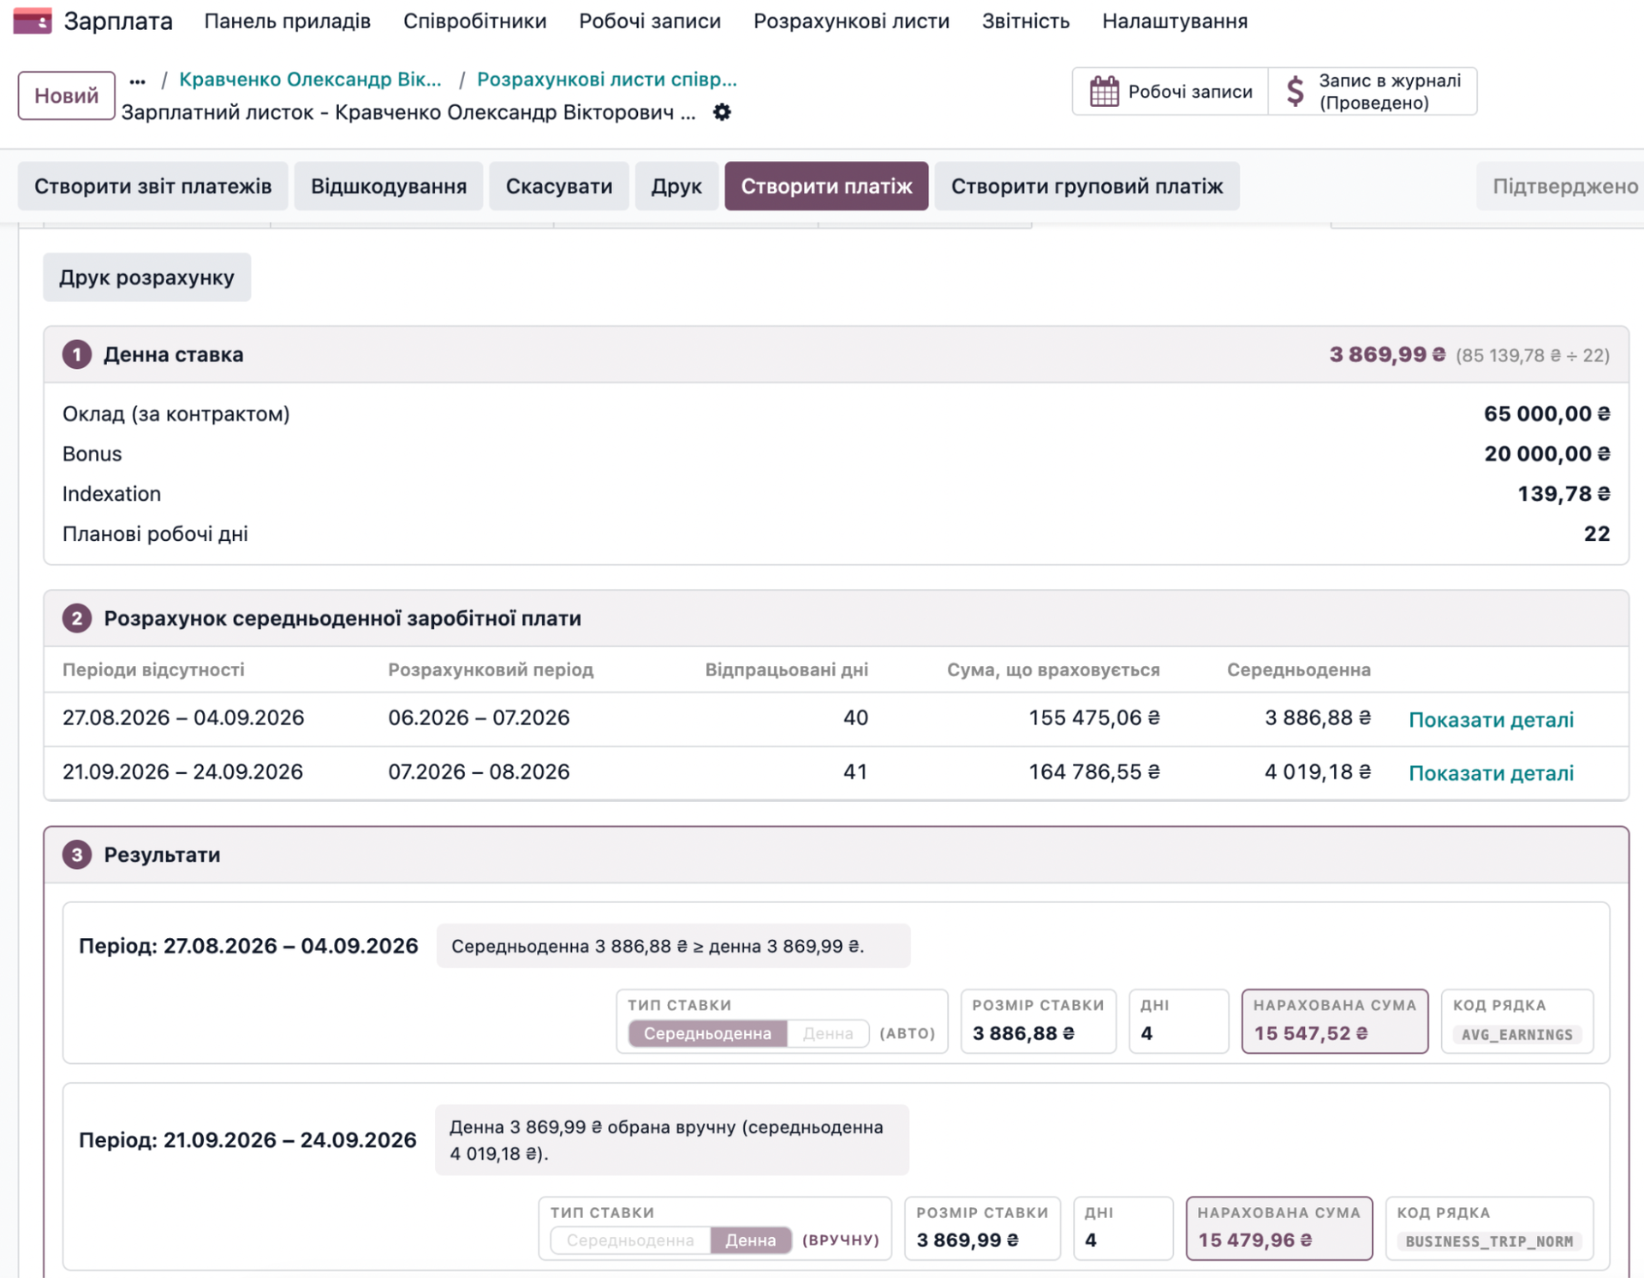1644x1278 pixels.
Task: Open Кравченко Олександр breadcrumb link
Action: 310,80
